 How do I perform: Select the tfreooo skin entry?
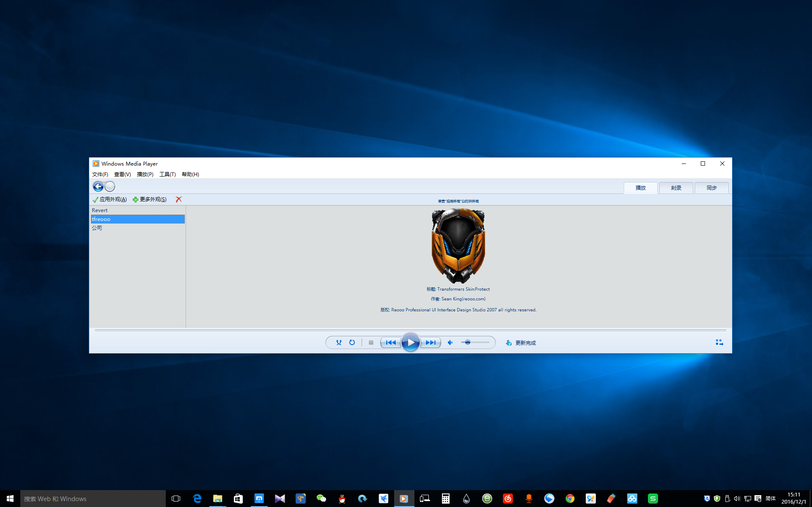click(x=137, y=219)
